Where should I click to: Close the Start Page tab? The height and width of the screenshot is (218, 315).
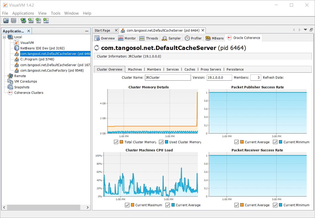click(116, 30)
